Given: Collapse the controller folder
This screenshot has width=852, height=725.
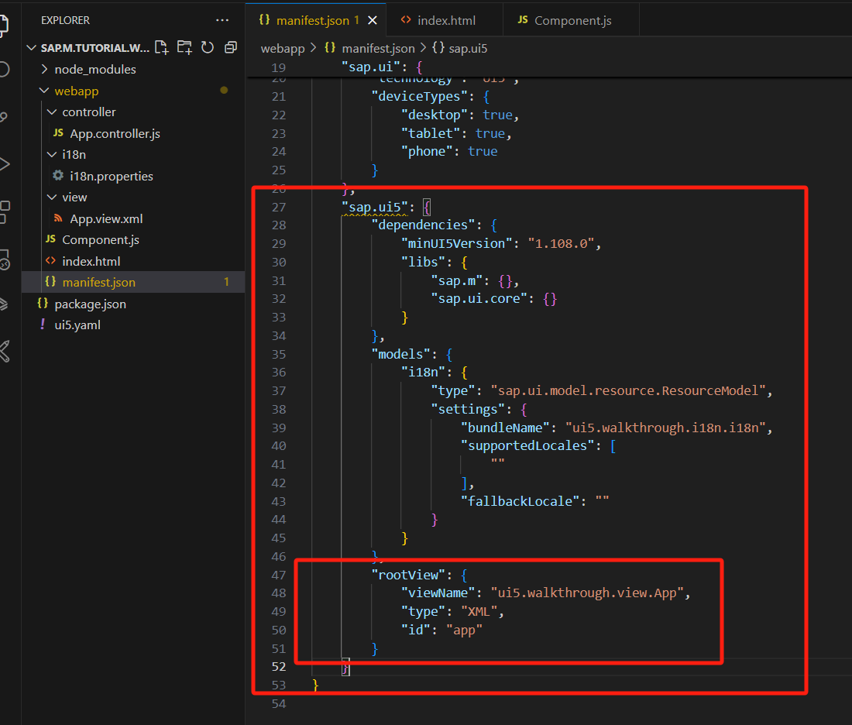Looking at the screenshot, I should point(88,112).
